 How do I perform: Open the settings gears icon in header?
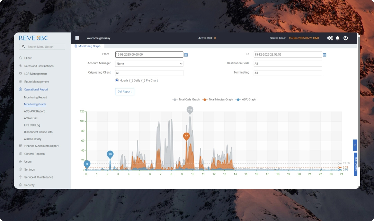pyautogui.click(x=330, y=38)
